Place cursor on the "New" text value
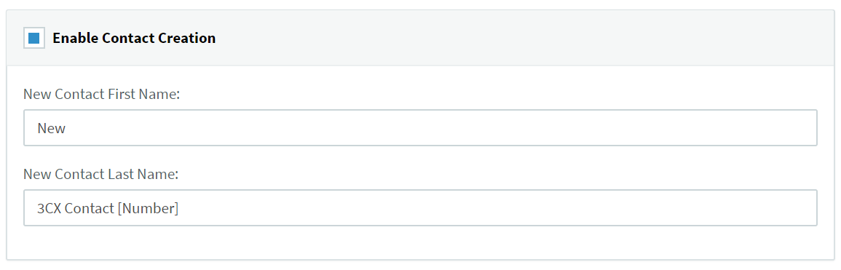This screenshot has width=841, height=270. point(52,129)
